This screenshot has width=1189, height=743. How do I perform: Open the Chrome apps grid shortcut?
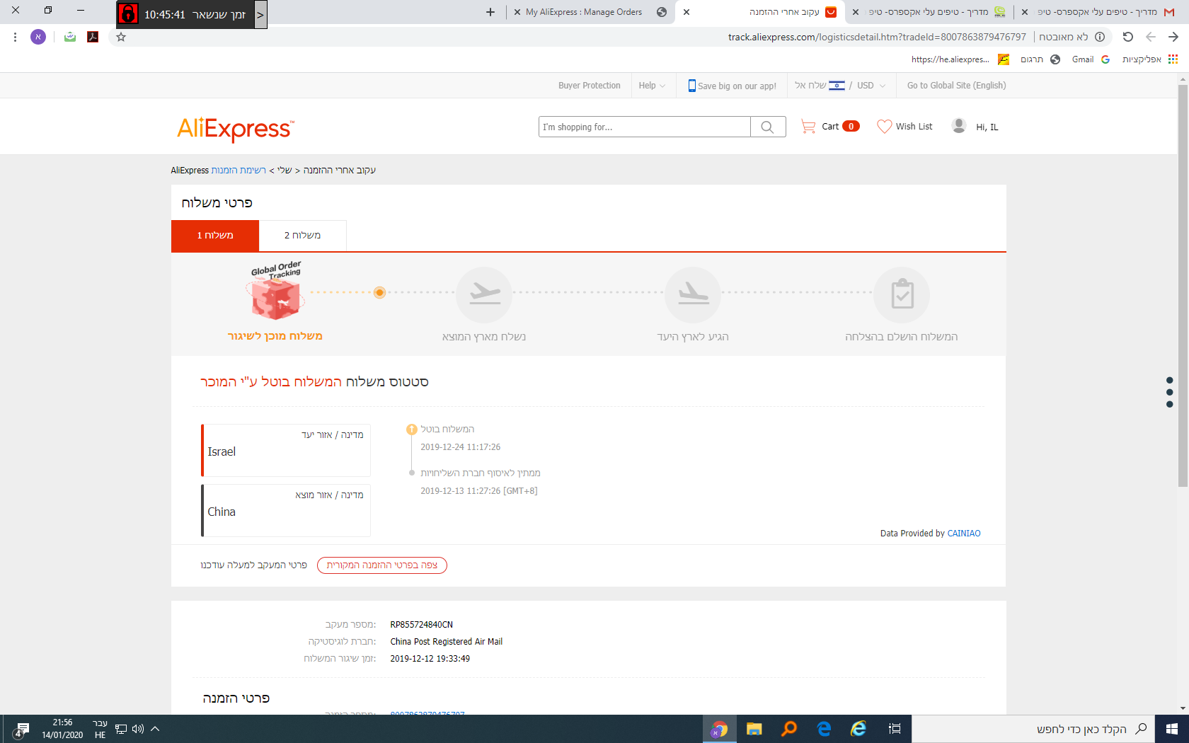(1173, 59)
